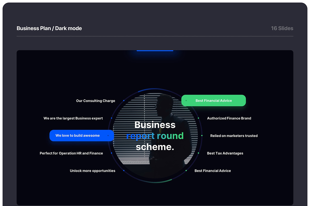Click the white "scheme." title word

click(155, 147)
